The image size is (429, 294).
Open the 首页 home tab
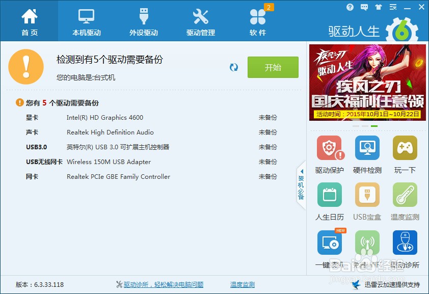[x=29, y=21]
